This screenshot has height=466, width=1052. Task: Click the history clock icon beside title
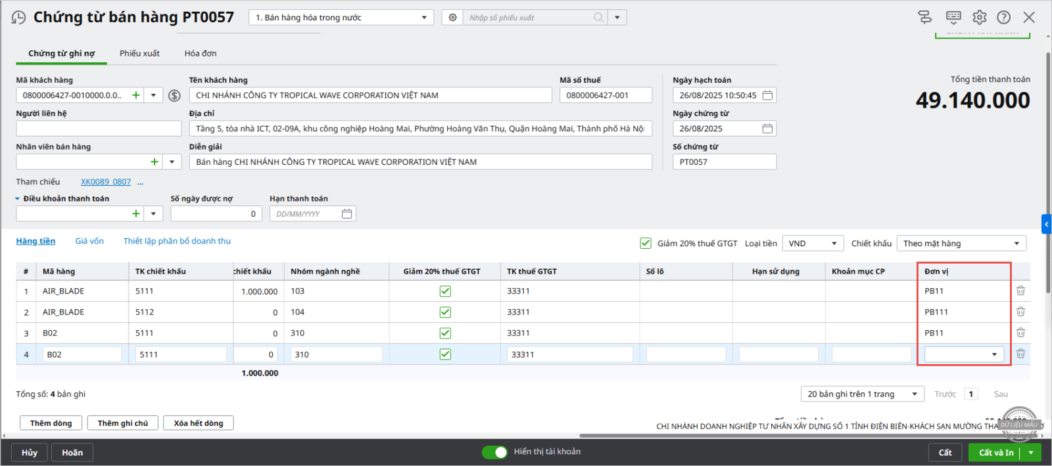click(x=18, y=18)
